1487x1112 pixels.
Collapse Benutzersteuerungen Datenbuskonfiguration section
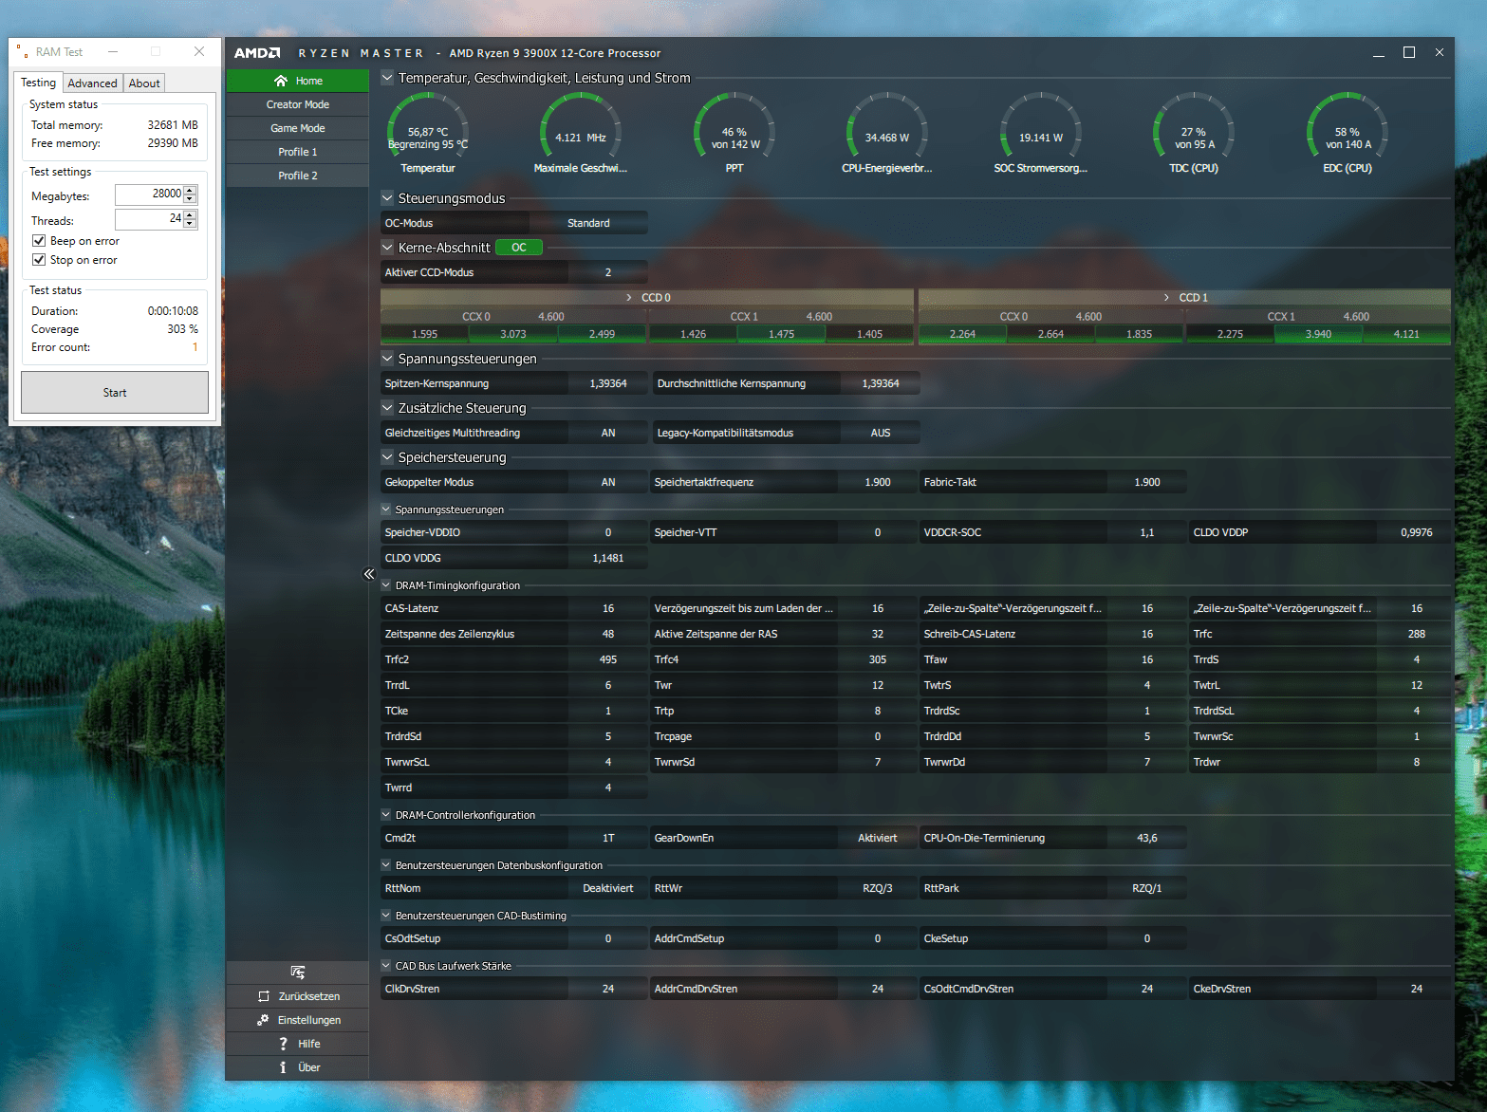(x=386, y=865)
